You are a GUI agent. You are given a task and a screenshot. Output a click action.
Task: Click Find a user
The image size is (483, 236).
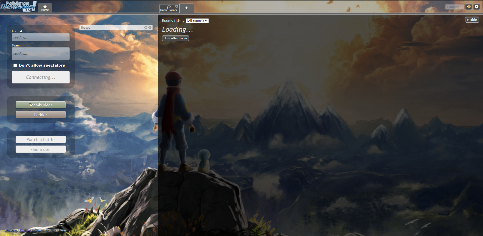click(41, 149)
